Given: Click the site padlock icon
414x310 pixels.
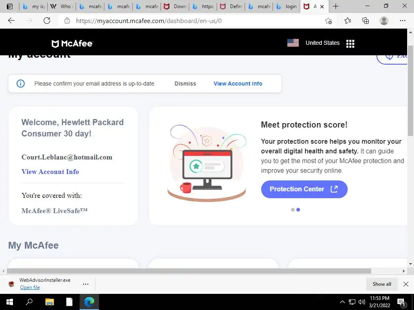Looking at the screenshot, I should pyautogui.click(x=67, y=21).
